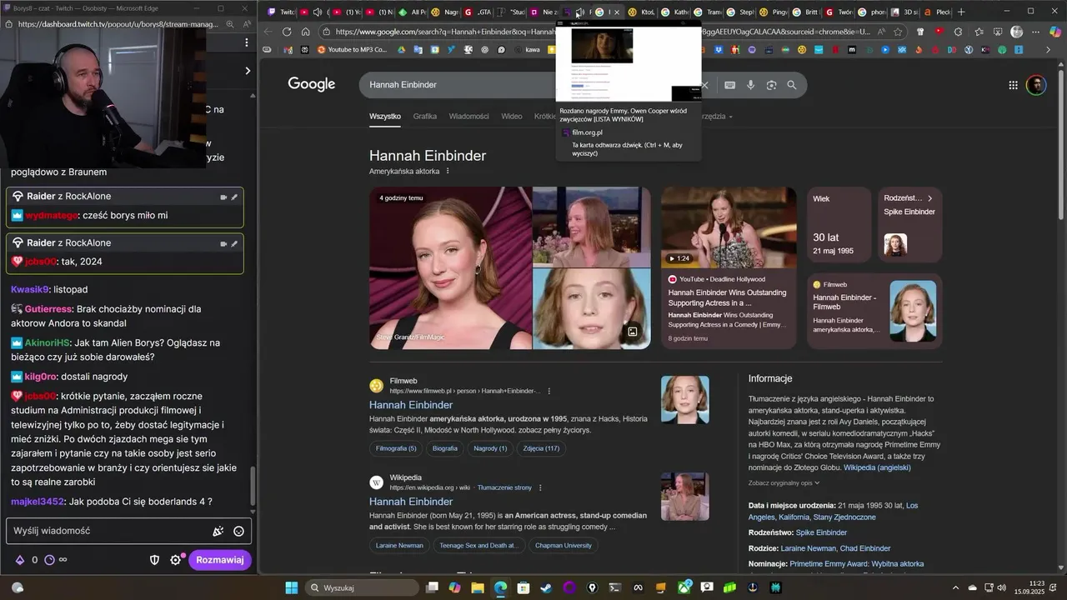Click the Google logo
1067x600 pixels.
312,84
